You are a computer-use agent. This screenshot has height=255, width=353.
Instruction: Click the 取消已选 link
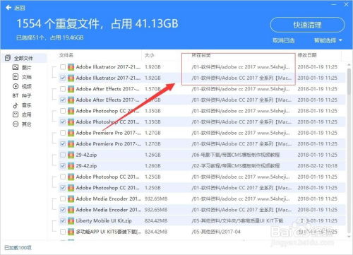283,40
